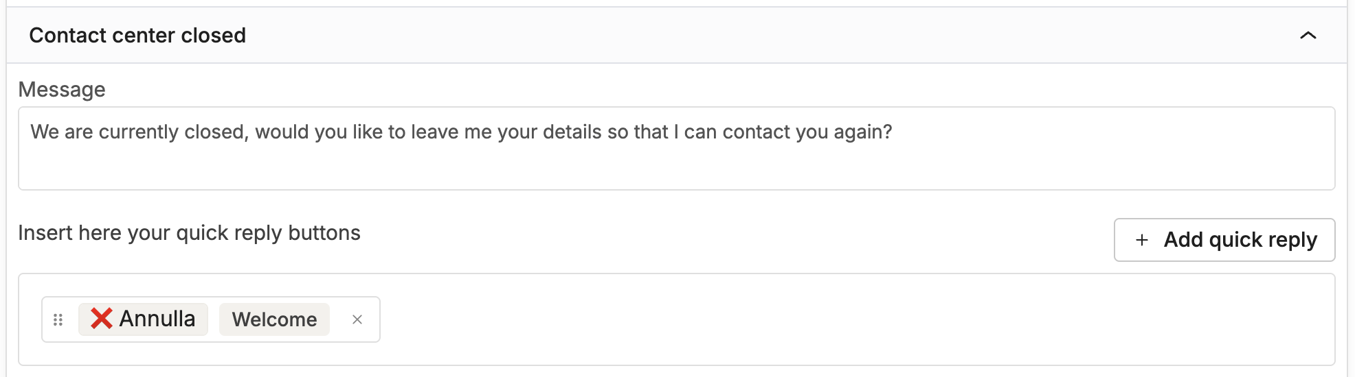The height and width of the screenshot is (377, 1355).
Task: Collapse the Contact center closed section chevron
Action: tap(1308, 36)
